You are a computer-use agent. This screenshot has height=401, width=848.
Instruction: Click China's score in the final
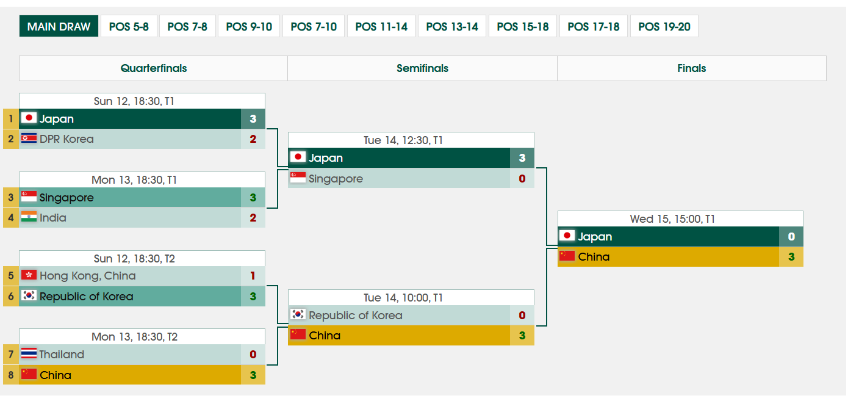[791, 257]
